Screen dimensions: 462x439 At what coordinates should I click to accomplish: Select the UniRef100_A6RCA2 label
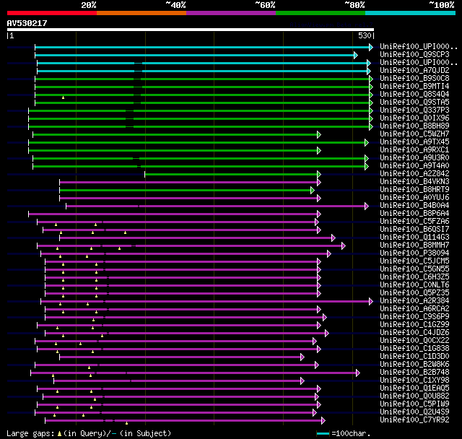(414, 309)
